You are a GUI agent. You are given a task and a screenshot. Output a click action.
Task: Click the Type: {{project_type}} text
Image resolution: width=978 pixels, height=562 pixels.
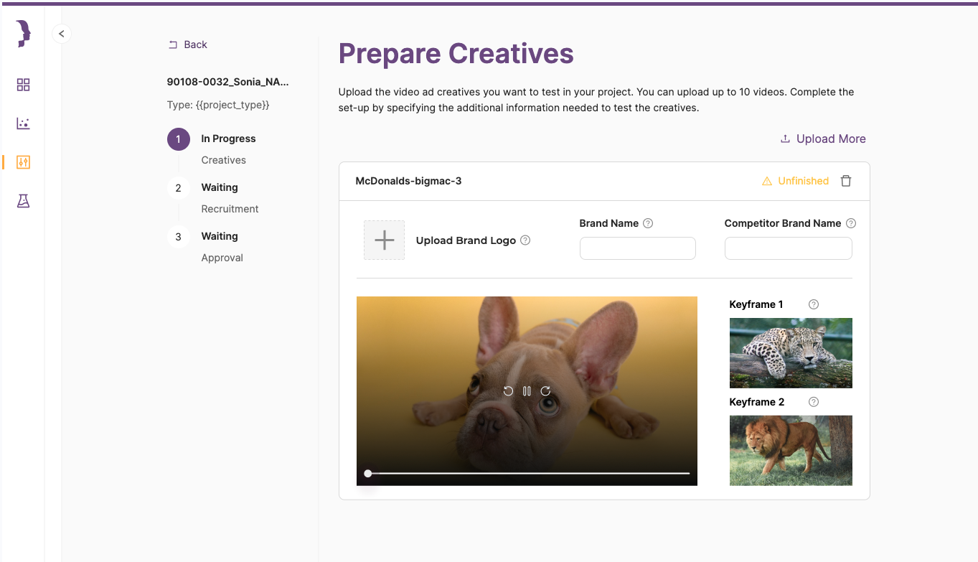[x=218, y=105]
